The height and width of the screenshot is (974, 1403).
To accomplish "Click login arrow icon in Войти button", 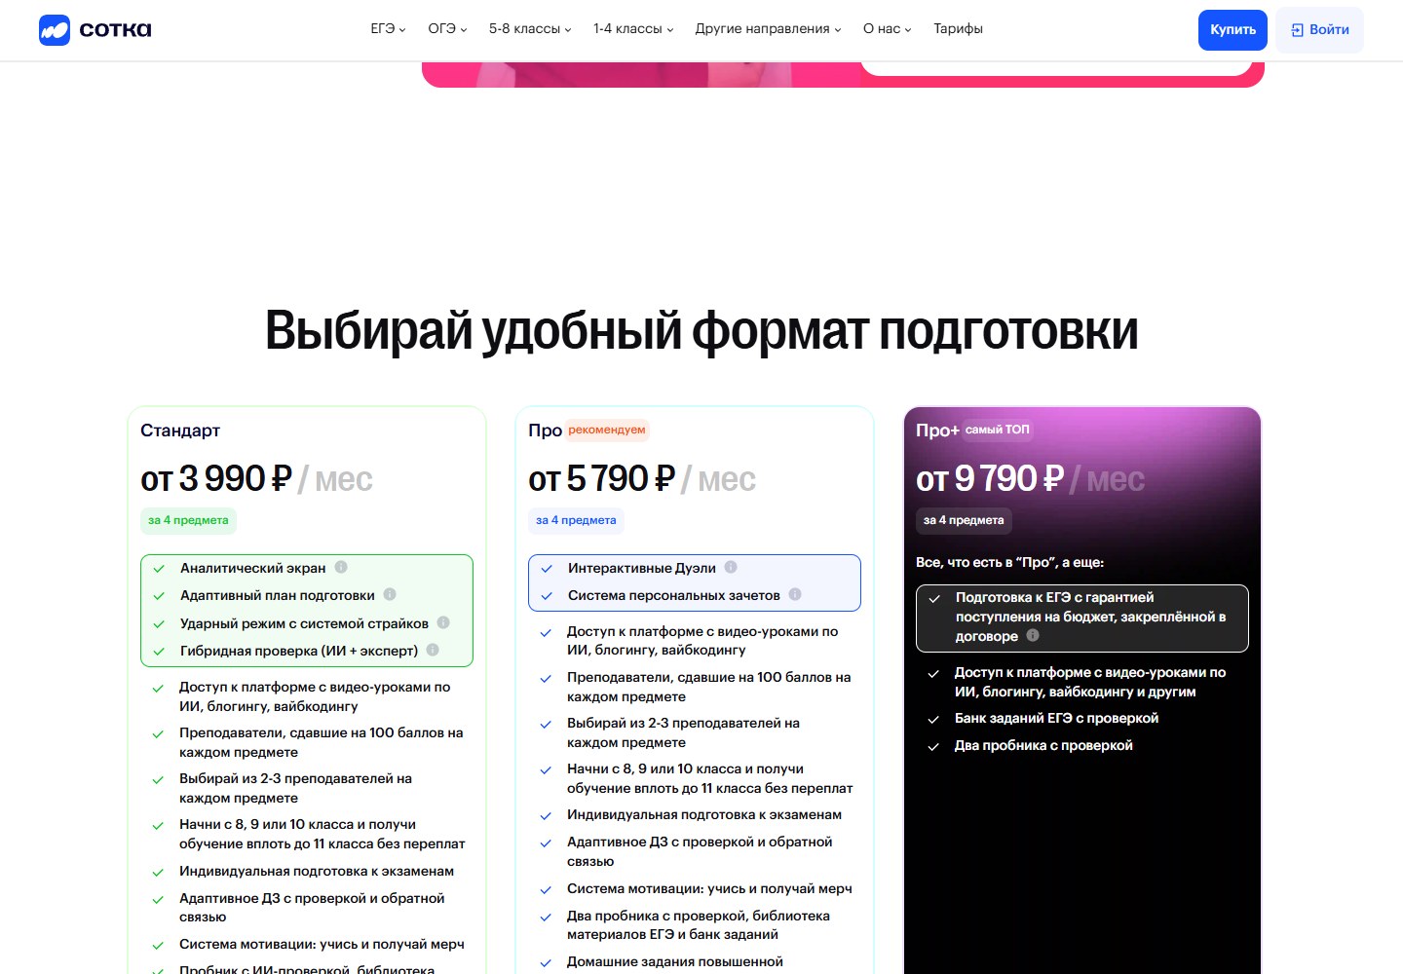I will [1297, 30].
